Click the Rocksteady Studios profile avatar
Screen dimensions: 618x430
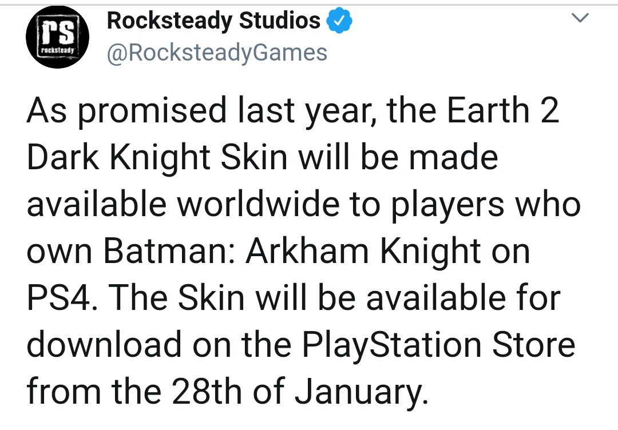57,37
